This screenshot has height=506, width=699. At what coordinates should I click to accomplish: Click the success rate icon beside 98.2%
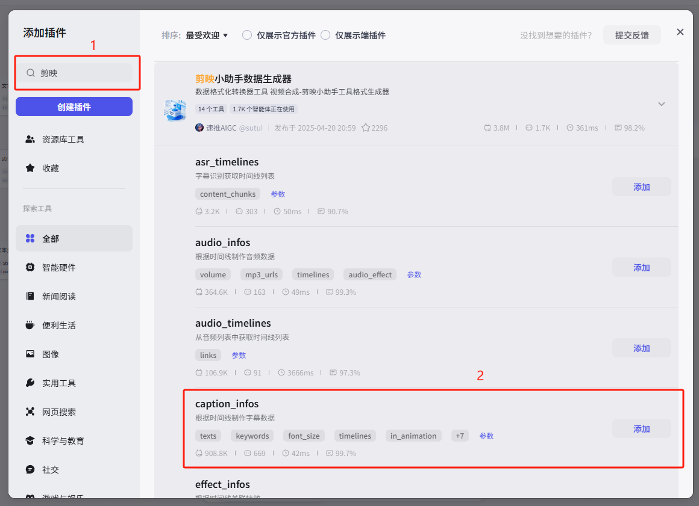coord(618,128)
